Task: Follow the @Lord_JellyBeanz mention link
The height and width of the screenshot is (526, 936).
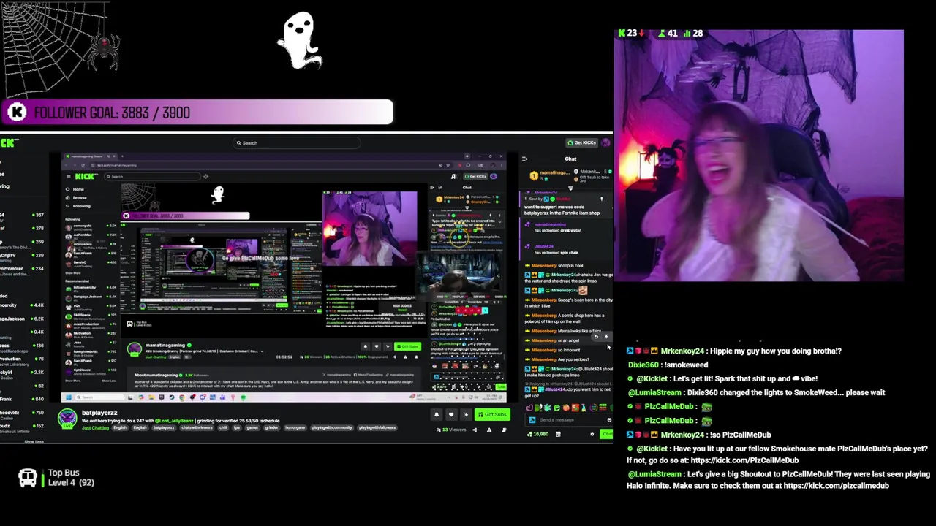Action: (x=174, y=421)
